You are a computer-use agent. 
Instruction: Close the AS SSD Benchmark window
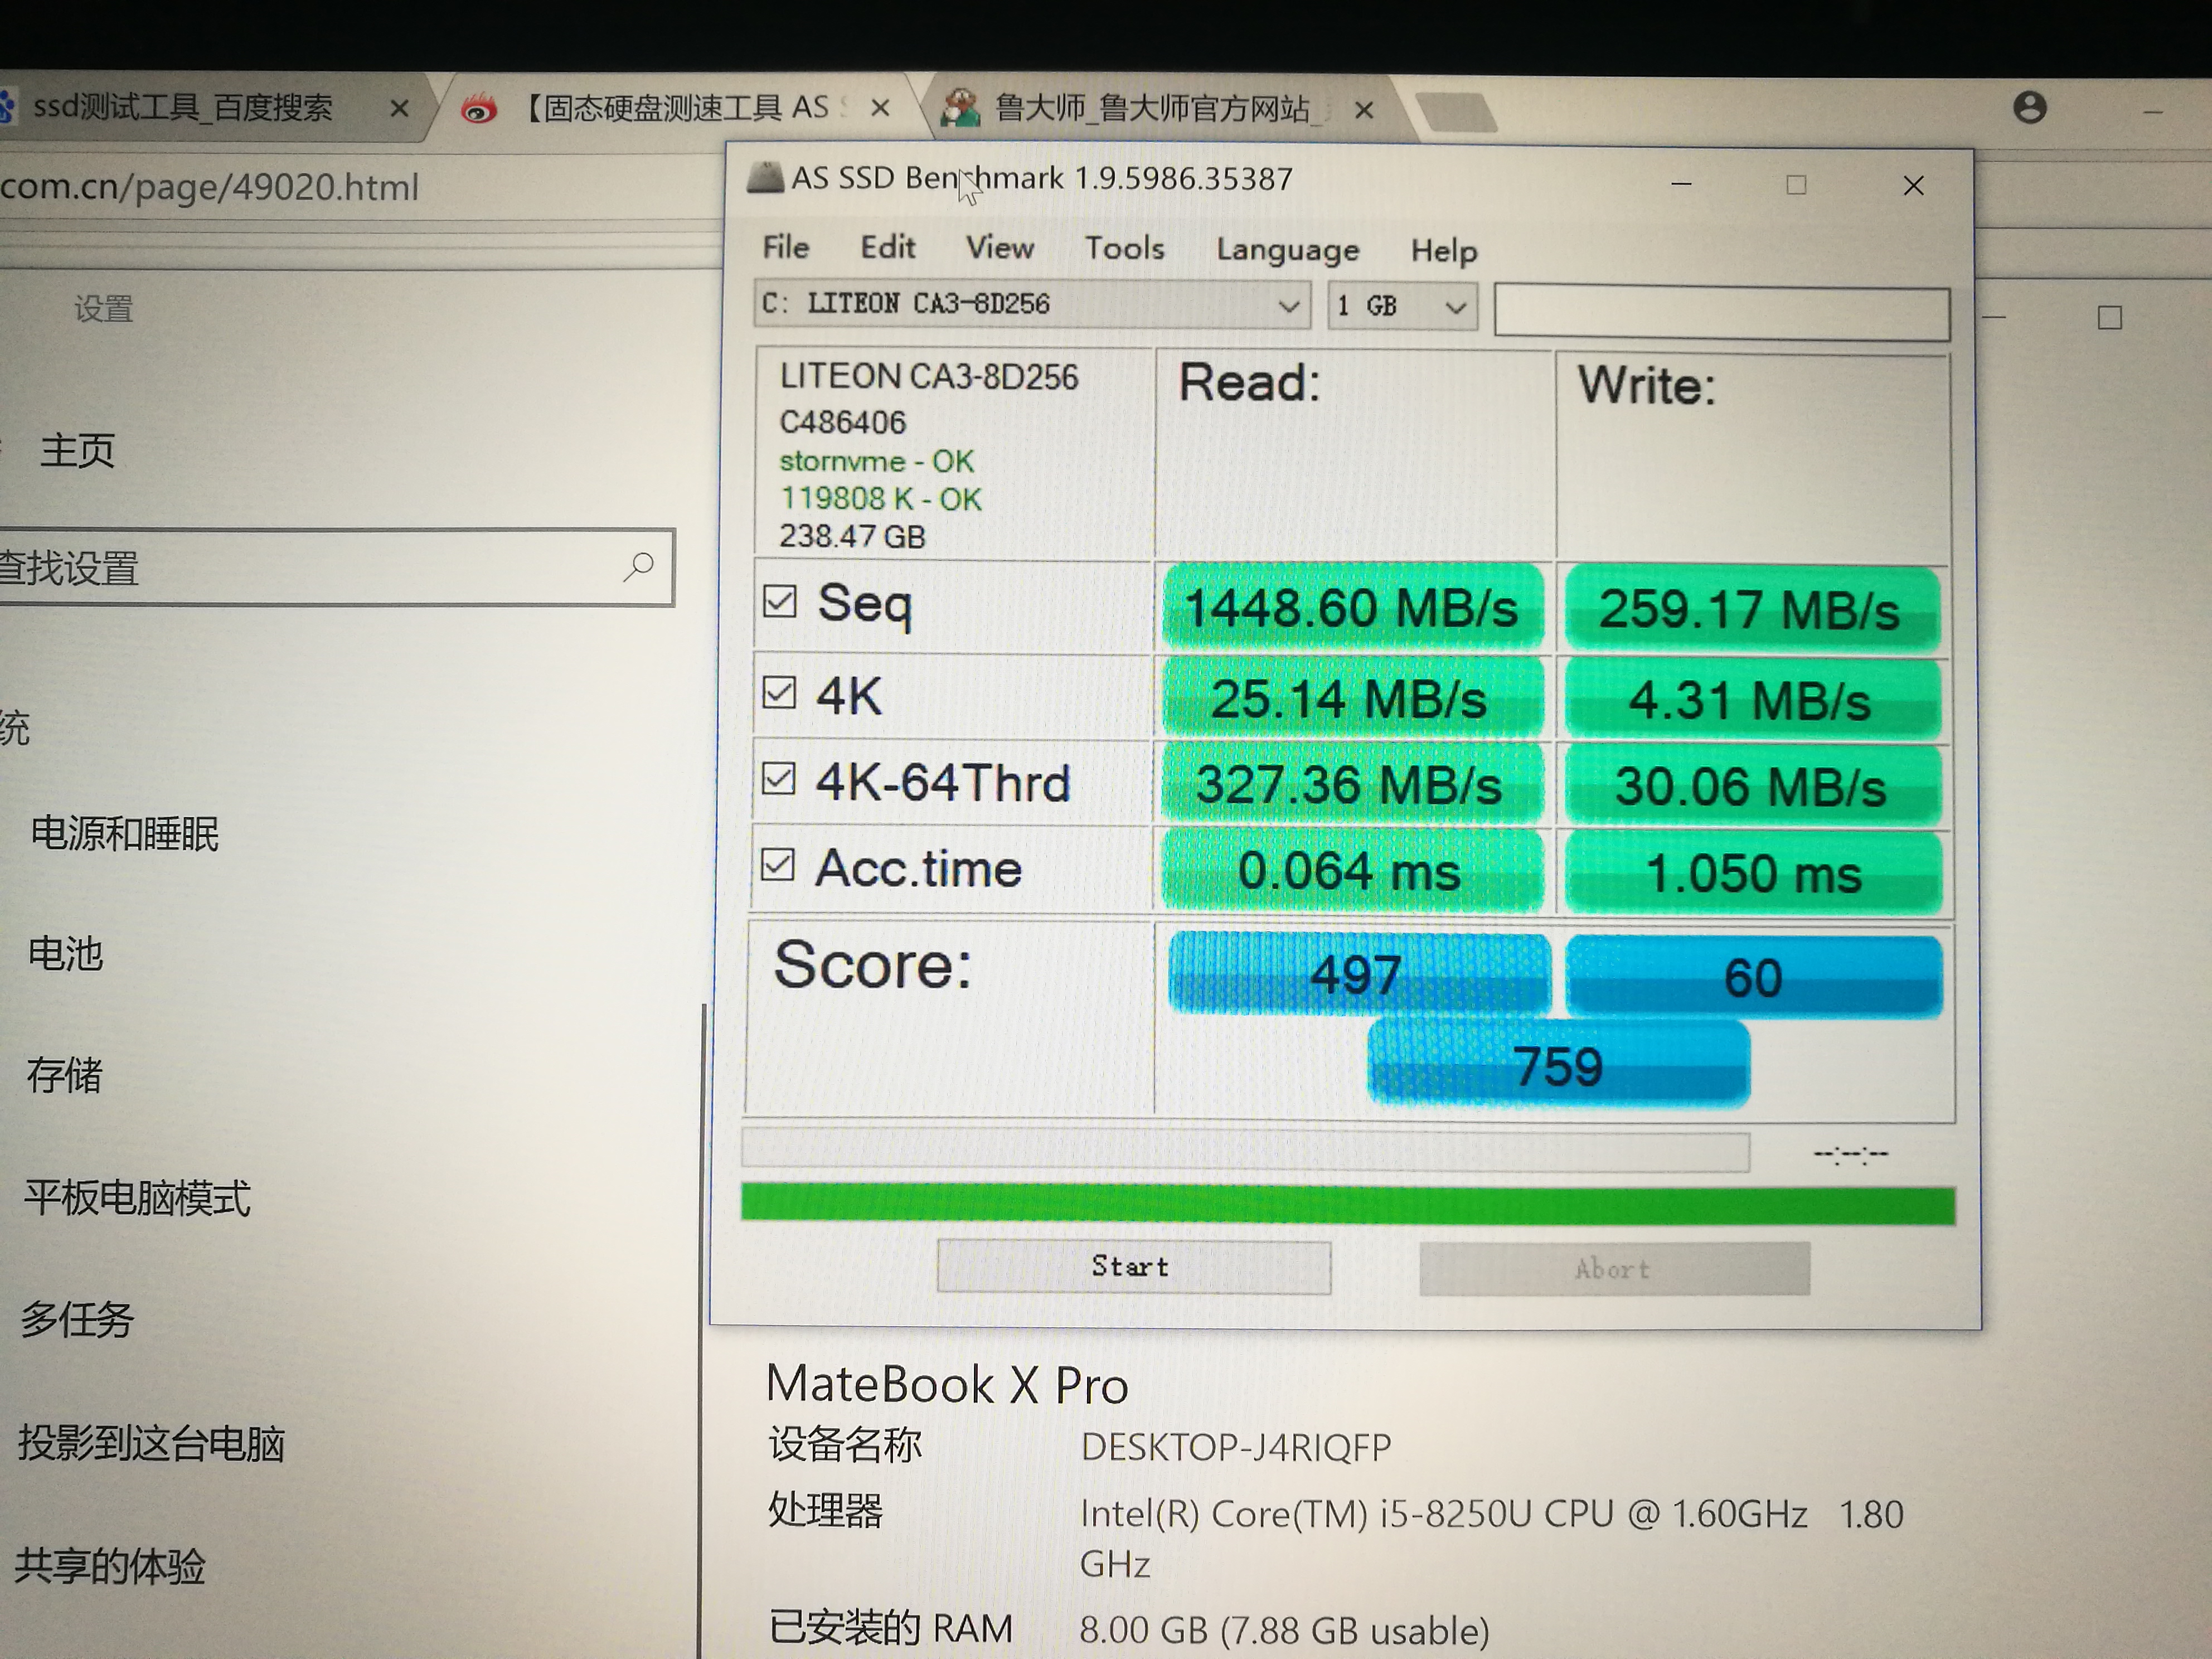(1913, 186)
